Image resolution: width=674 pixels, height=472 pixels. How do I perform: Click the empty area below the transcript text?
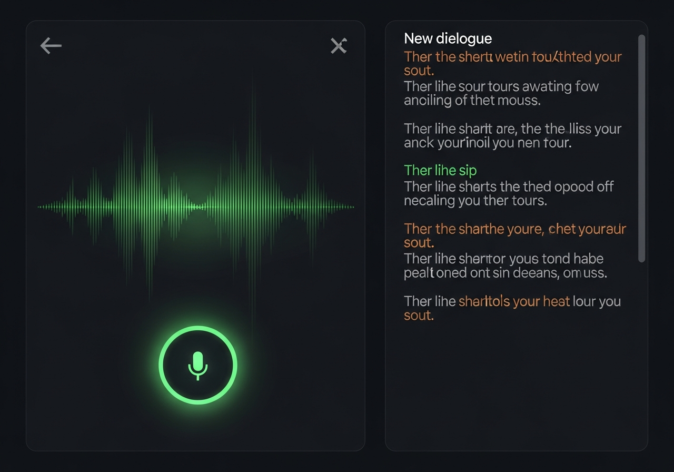(x=516, y=390)
